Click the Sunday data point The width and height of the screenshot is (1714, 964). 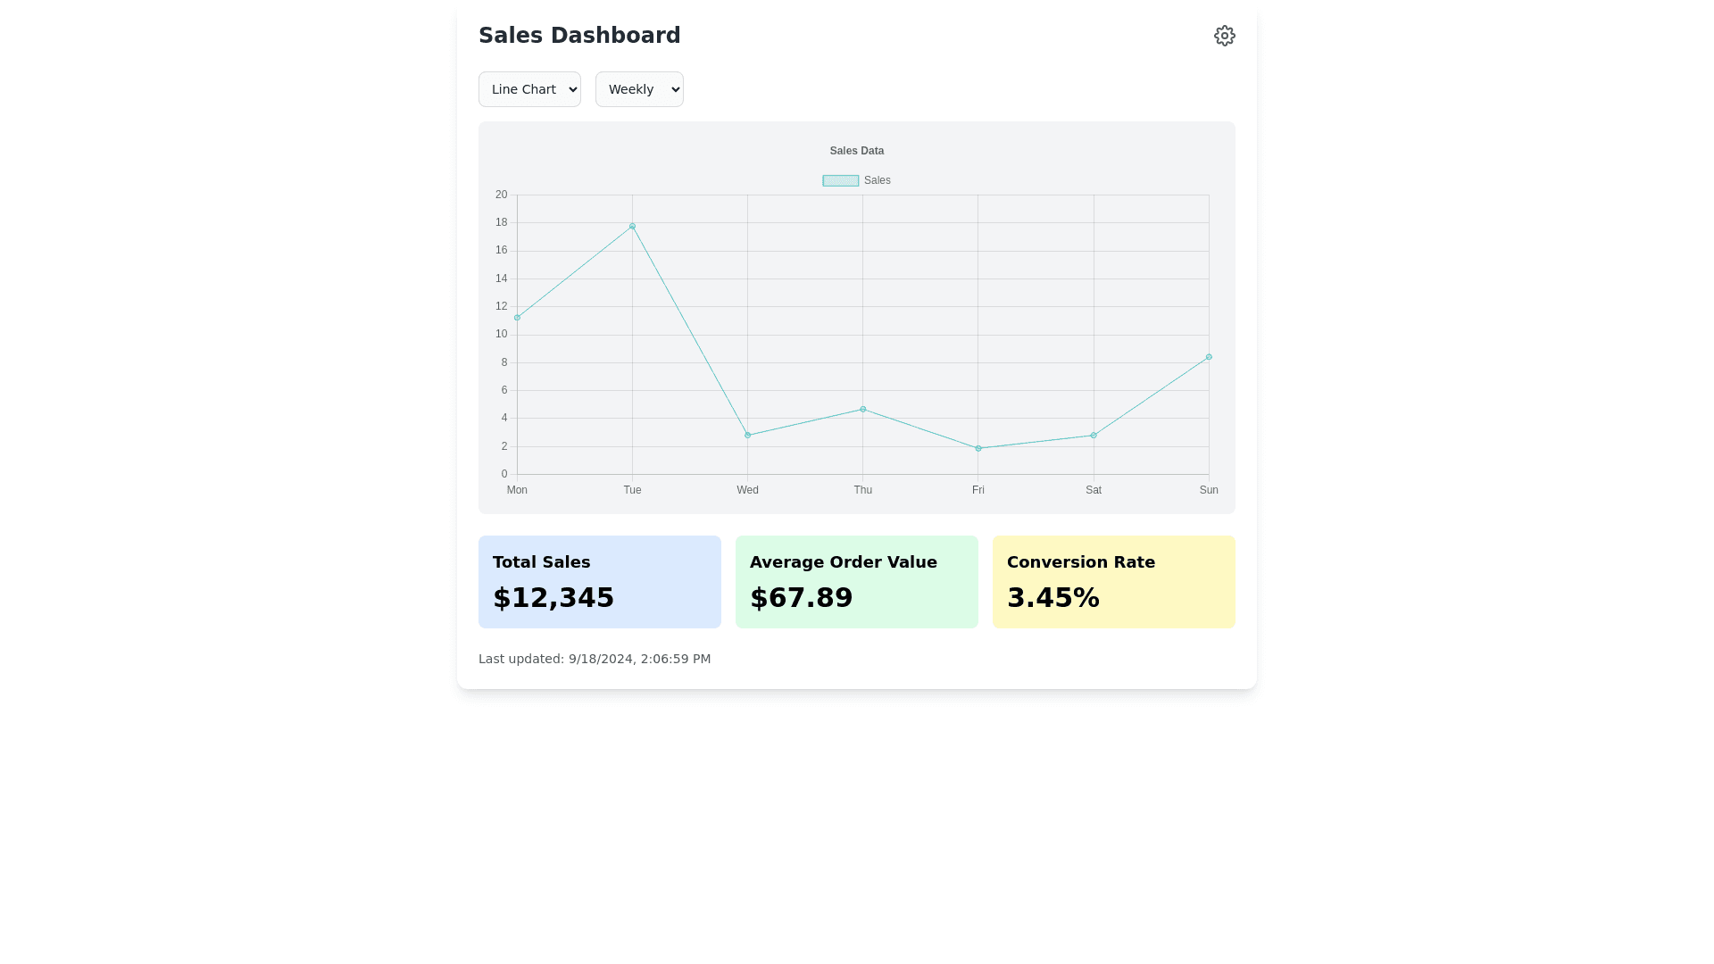(1209, 357)
